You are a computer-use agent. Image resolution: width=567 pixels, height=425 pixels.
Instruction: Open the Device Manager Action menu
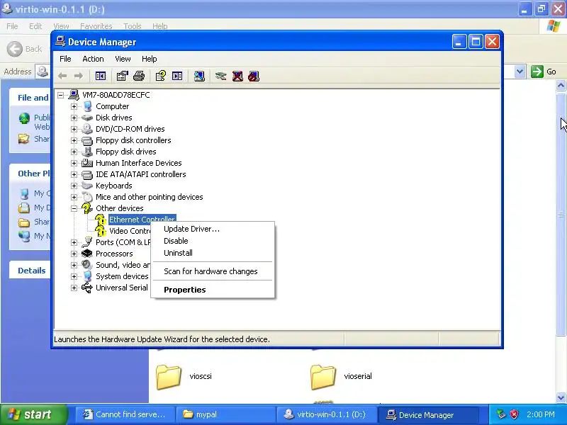[93, 59]
